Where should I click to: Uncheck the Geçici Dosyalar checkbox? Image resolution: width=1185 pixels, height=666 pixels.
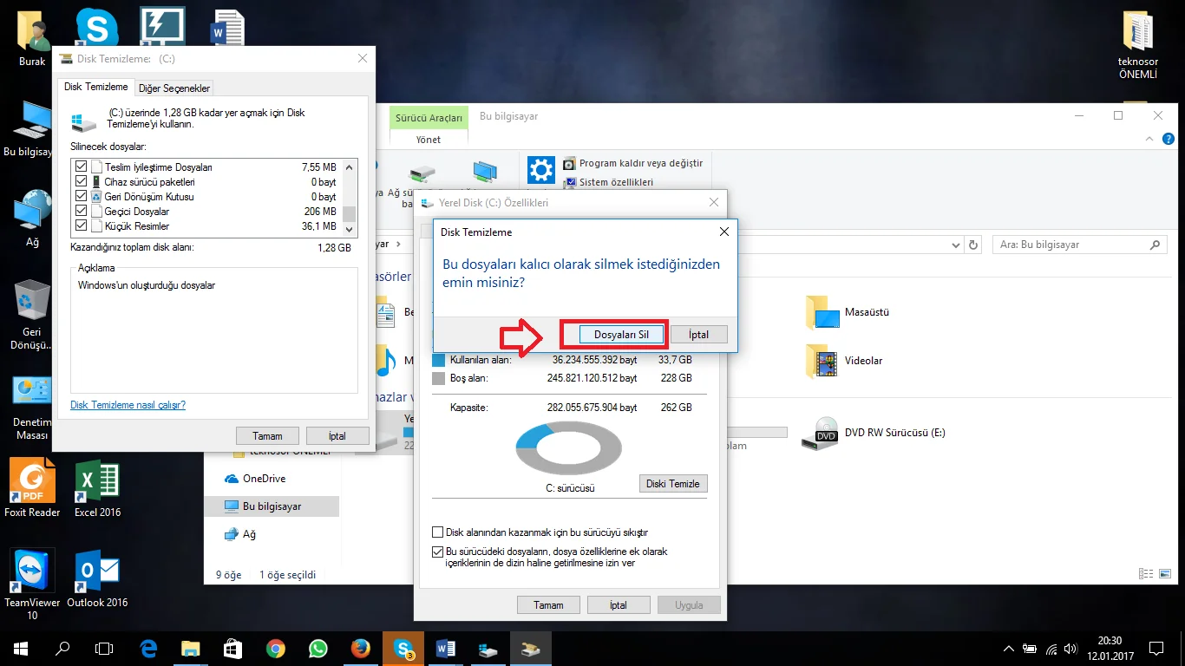click(x=82, y=211)
